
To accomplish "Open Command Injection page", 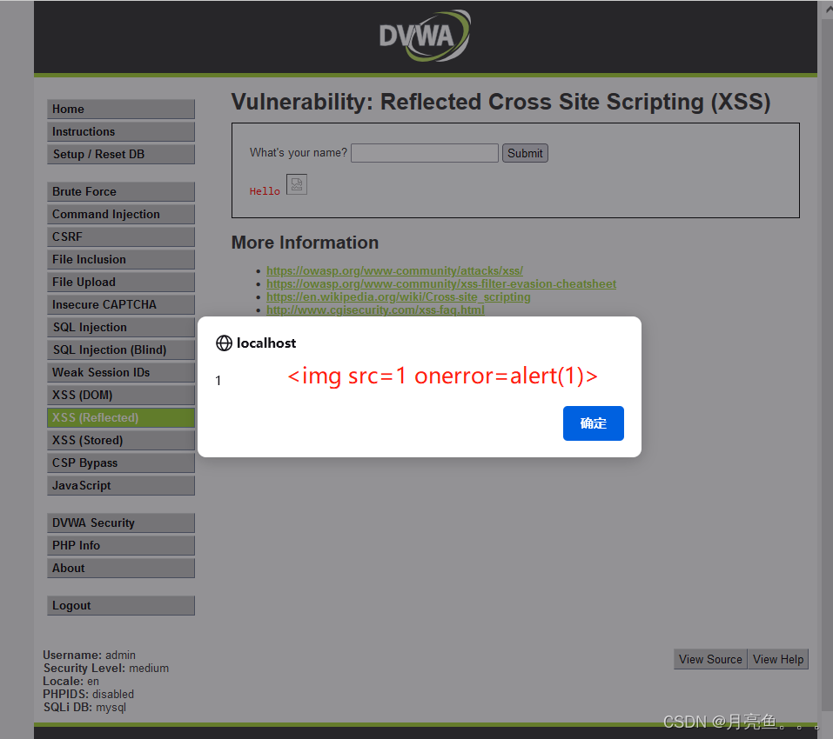I will [x=121, y=215].
